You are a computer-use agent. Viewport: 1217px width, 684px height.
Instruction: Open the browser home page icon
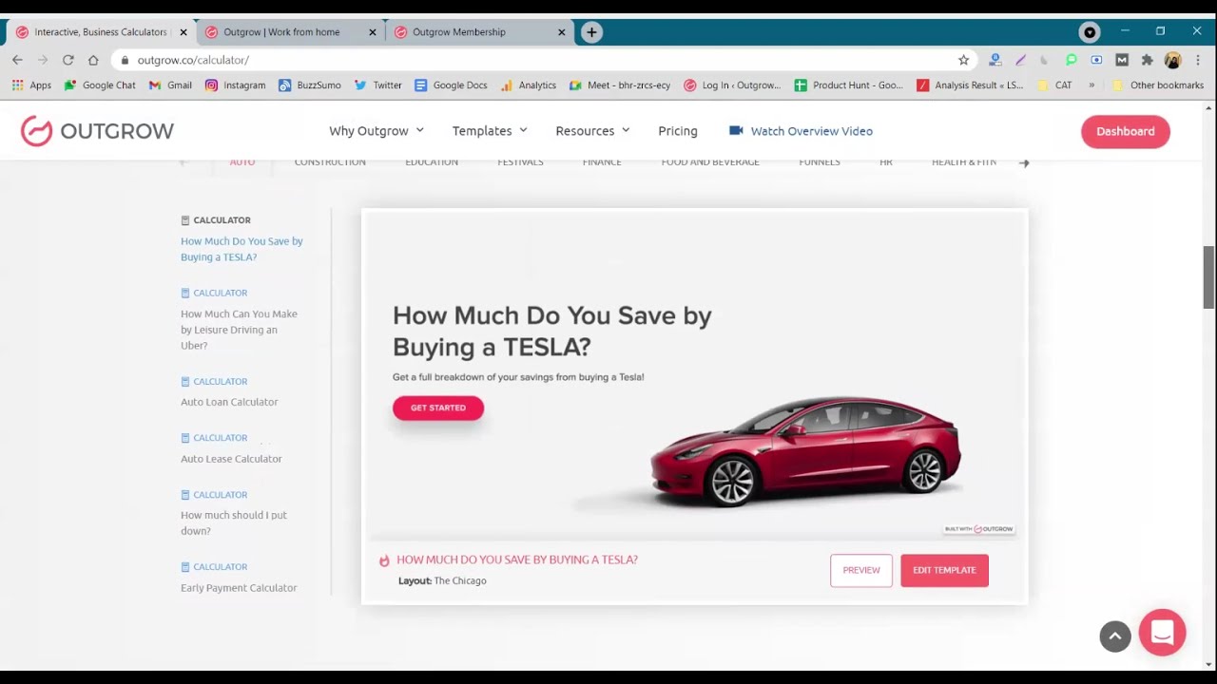click(93, 60)
